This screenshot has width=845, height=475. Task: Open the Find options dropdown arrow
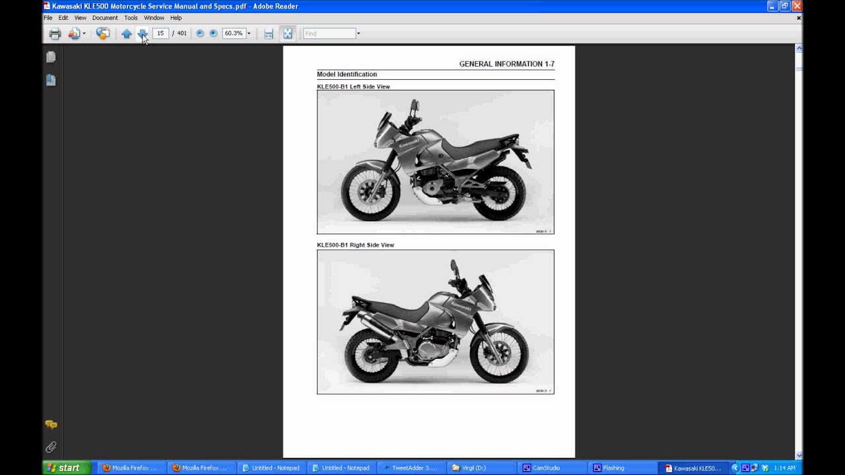358,34
